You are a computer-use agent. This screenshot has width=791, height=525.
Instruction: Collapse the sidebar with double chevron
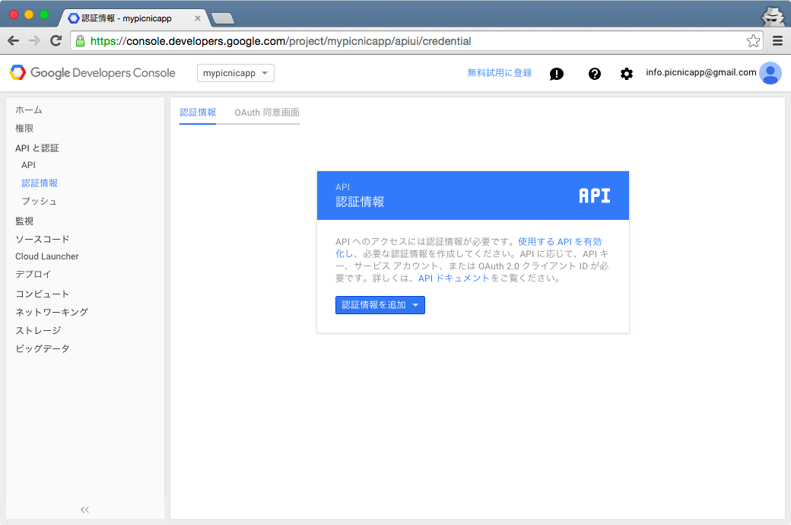tap(84, 510)
